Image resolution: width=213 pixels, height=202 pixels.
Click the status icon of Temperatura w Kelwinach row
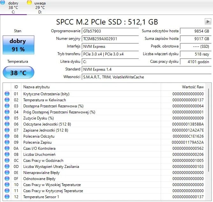click(7, 100)
